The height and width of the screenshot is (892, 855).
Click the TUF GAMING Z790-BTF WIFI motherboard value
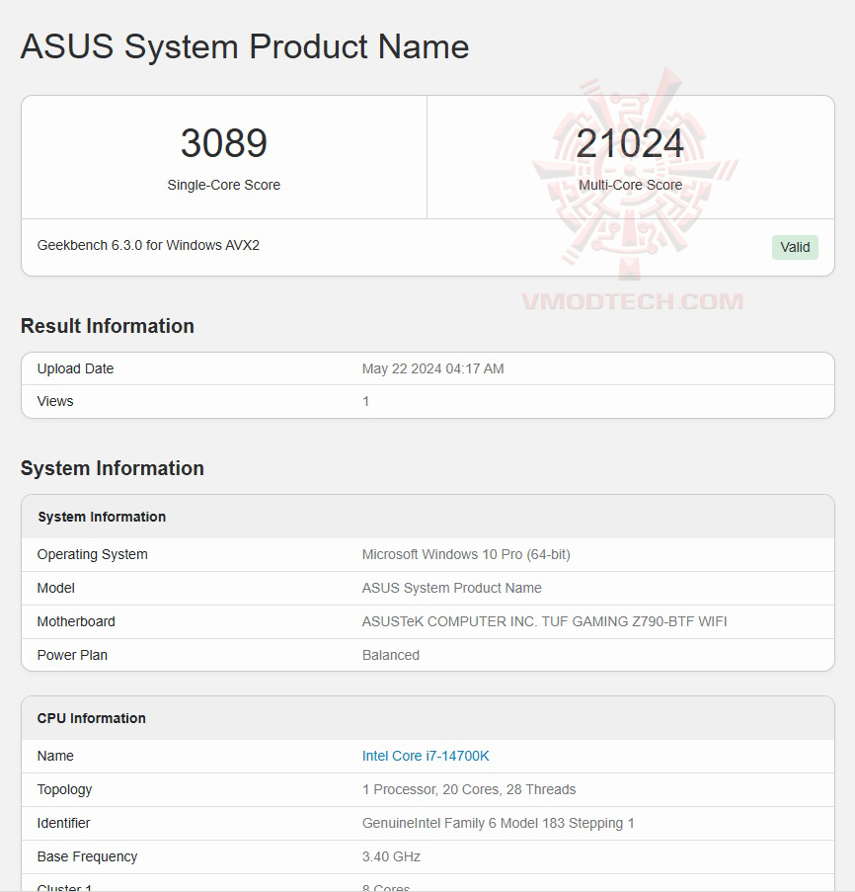(x=545, y=621)
